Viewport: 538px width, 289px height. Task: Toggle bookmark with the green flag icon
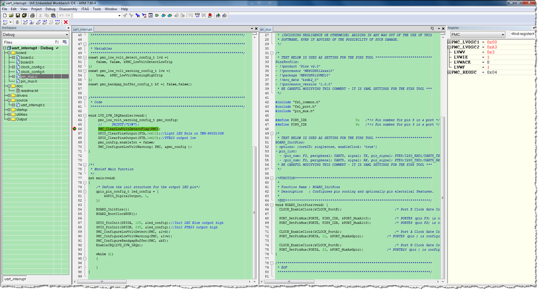157,16
